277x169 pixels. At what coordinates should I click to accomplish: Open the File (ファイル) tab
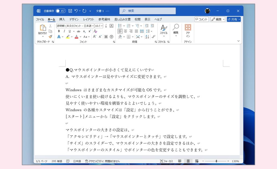point(40,19)
